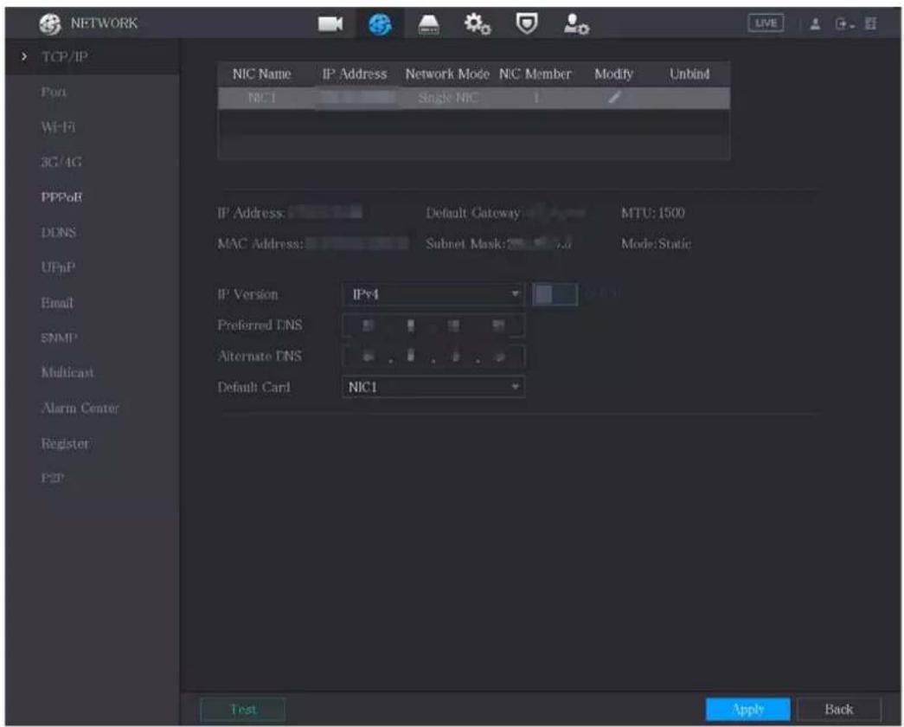Click the Preferred DNS input field
Screen dimensions: 904x727
pos(433,325)
